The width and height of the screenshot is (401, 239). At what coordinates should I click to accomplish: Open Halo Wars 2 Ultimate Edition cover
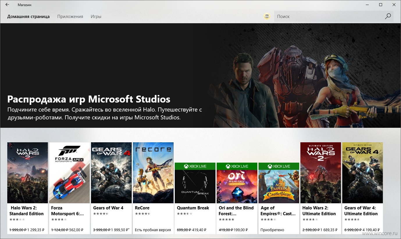[x=321, y=173]
